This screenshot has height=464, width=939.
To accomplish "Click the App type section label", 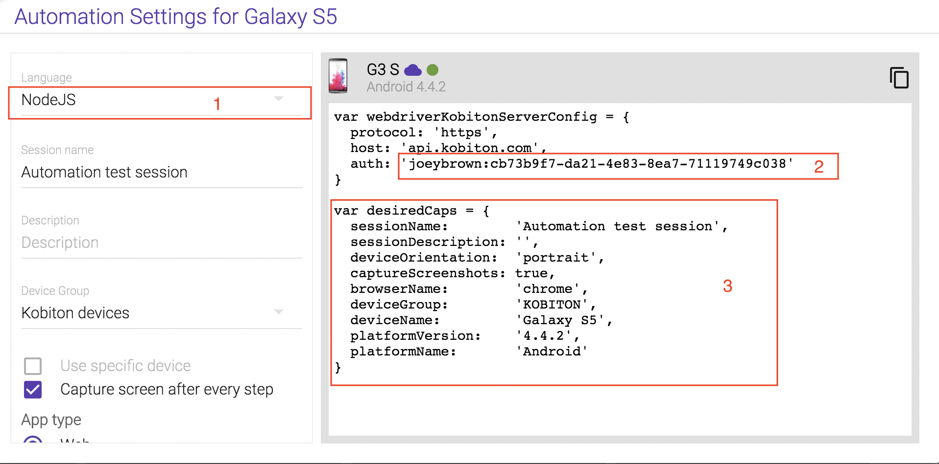I will pos(50,419).
